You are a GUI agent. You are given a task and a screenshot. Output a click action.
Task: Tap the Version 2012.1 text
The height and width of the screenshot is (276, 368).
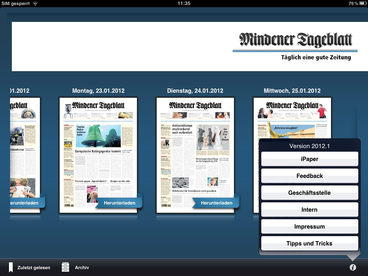pos(309,146)
